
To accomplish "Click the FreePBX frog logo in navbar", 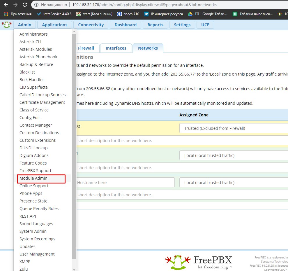I will [x=7, y=25].
